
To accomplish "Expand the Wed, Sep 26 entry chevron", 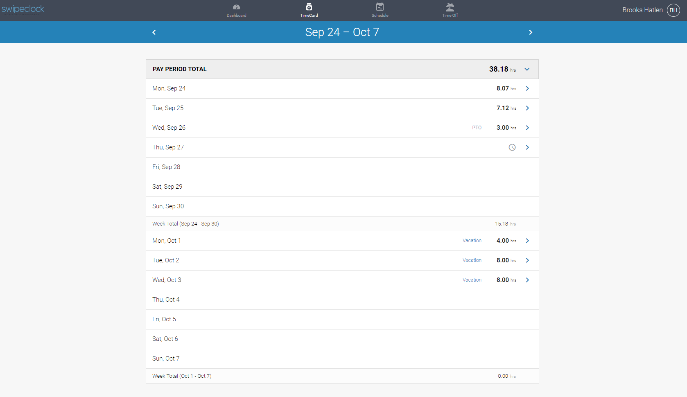I will pyautogui.click(x=527, y=128).
